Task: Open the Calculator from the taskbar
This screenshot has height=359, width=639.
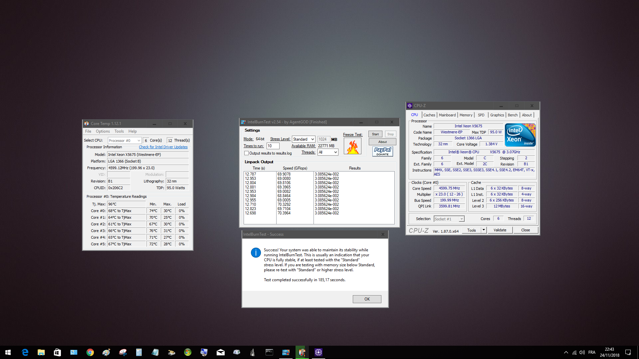Action: coord(139,352)
